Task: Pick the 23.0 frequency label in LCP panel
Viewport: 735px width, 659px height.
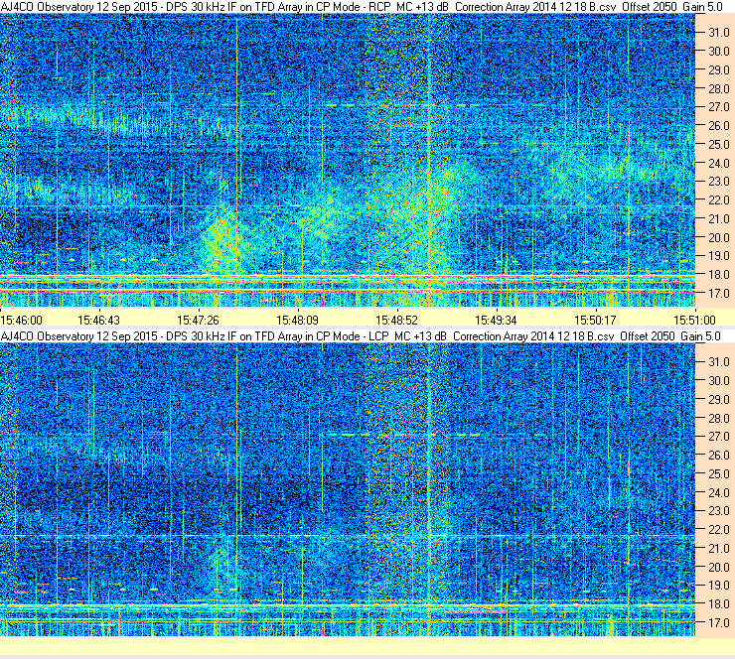Action: (719, 511)
